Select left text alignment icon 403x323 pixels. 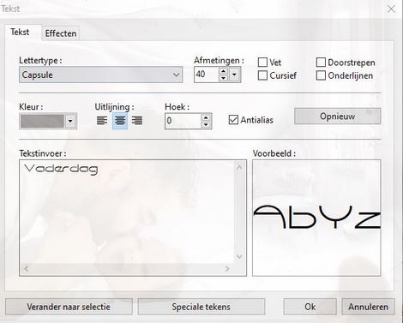pos(102,121)
